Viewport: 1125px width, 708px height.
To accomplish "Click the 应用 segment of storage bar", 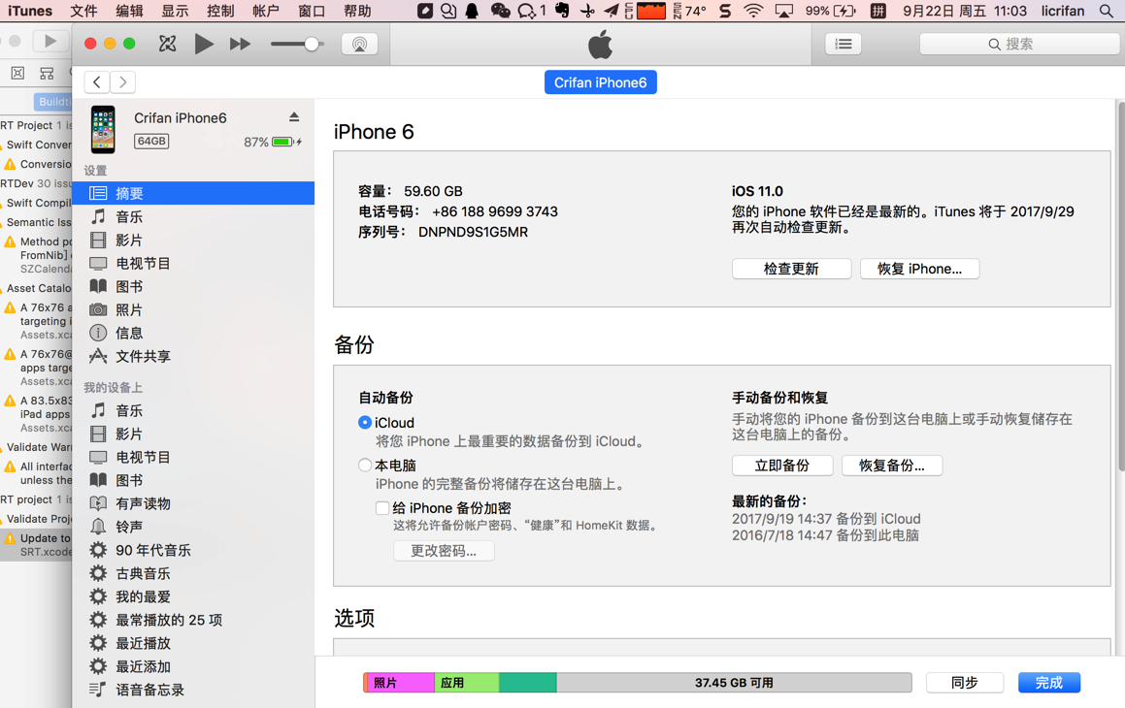I will 466,683.
